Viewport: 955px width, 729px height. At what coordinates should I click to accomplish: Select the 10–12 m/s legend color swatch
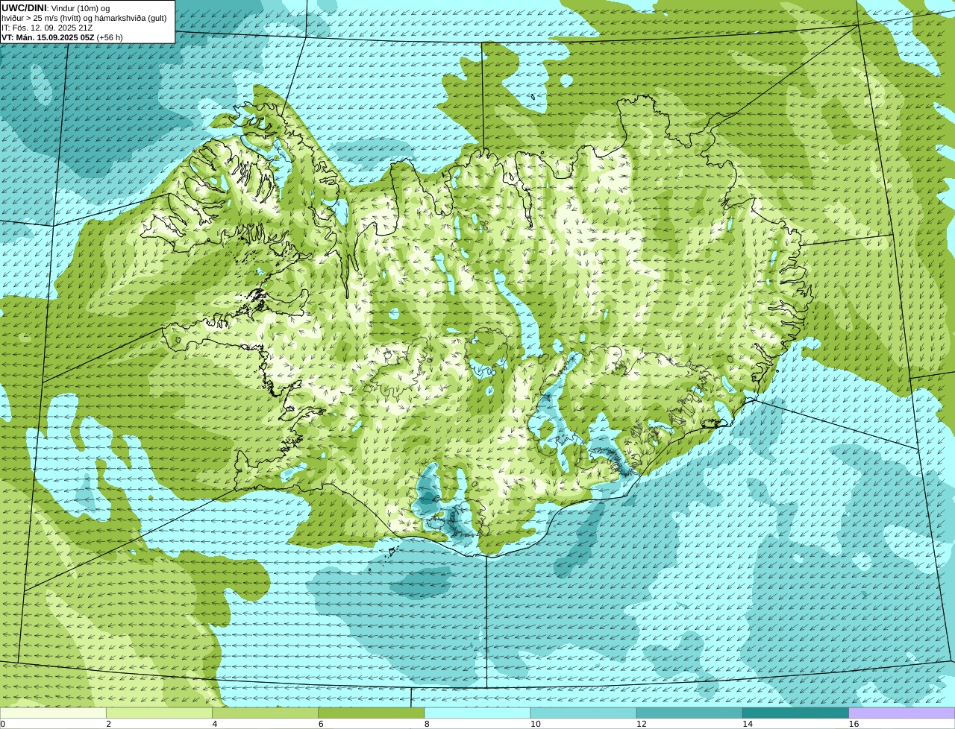pos(583,713)
